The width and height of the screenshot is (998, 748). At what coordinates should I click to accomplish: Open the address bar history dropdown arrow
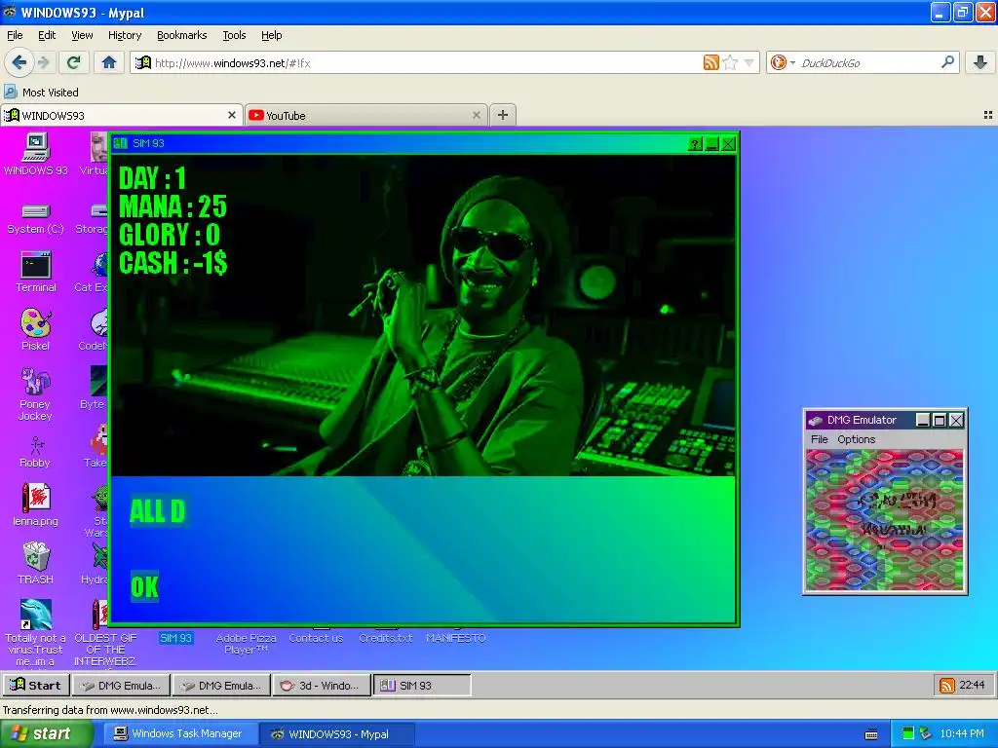[x=749, y=62]
